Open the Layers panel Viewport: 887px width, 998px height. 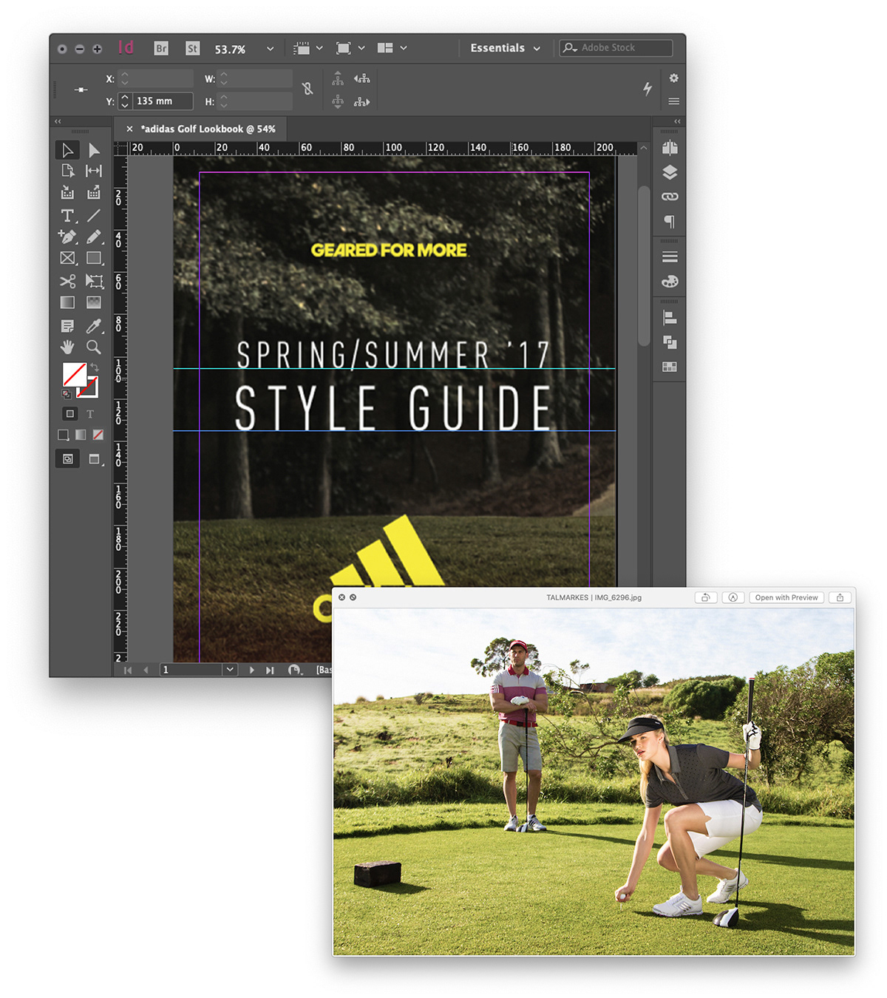click(670, 172)
